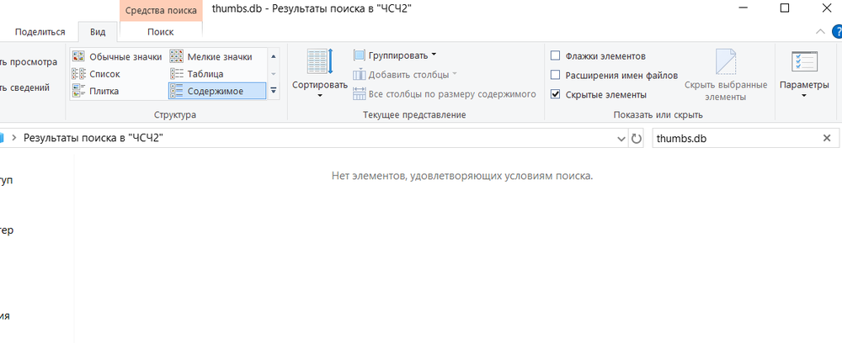Click Все столбцы по размеру содержимого
Screen dimensions: 842x343
pos(445,94)
